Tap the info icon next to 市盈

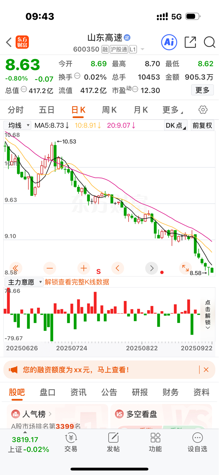pyautogui.click(x=135, y=89)
